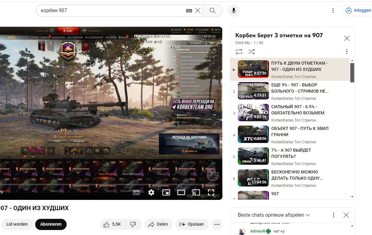Click thumbnail with duration 4:44:56
The height and width of the screenshot is (235, 372).
point(253,134)
